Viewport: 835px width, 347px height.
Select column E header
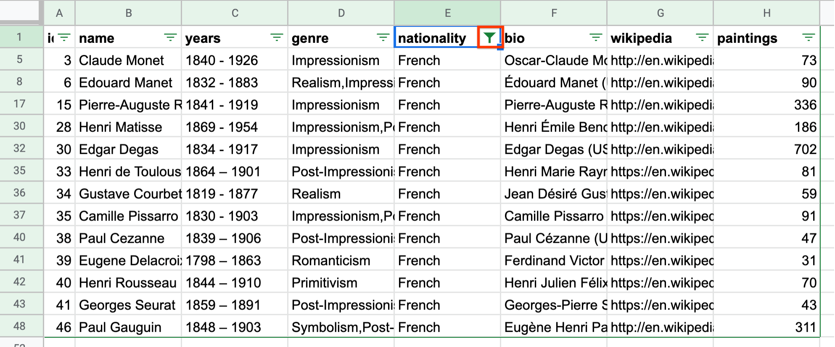pos(447,13)
